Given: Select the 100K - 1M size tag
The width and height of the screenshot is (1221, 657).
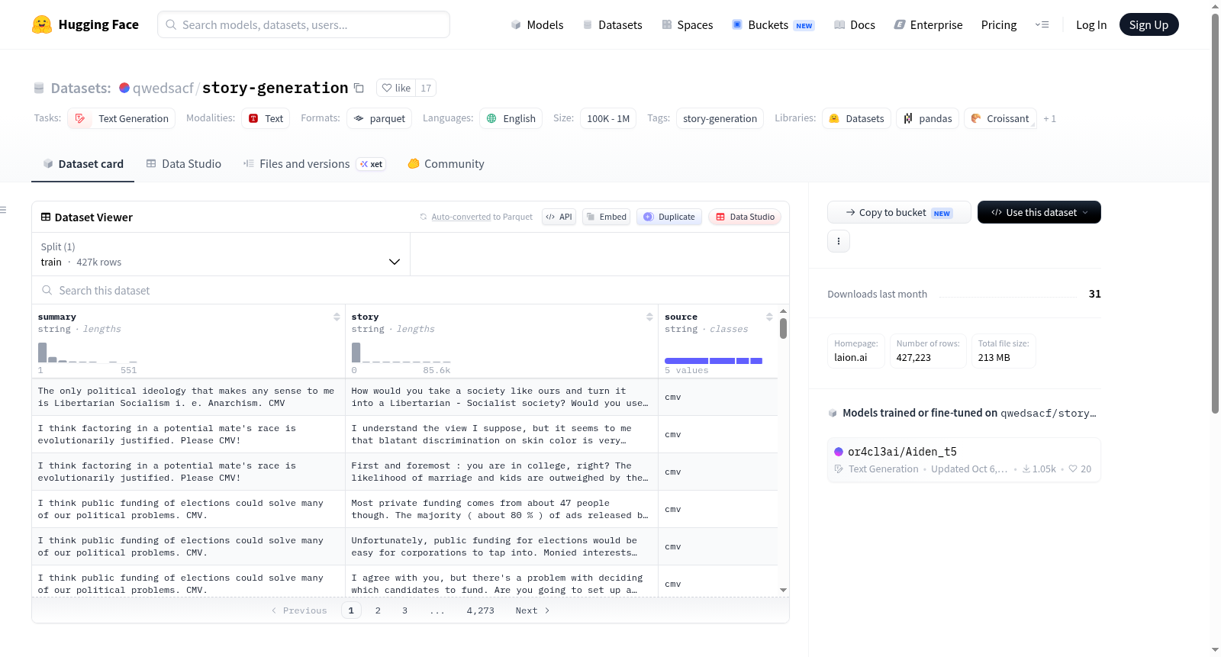Looking at the screenshot, I should (608, 118).
